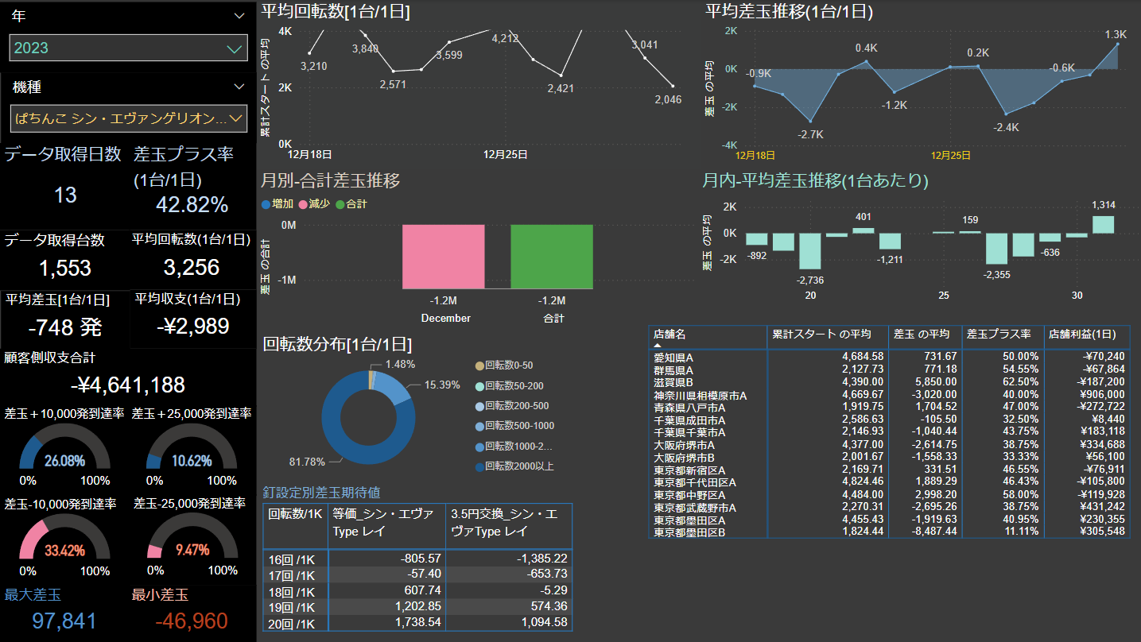Click the green 合計 legend marker
1141x642 pixels.
(340, 204)
